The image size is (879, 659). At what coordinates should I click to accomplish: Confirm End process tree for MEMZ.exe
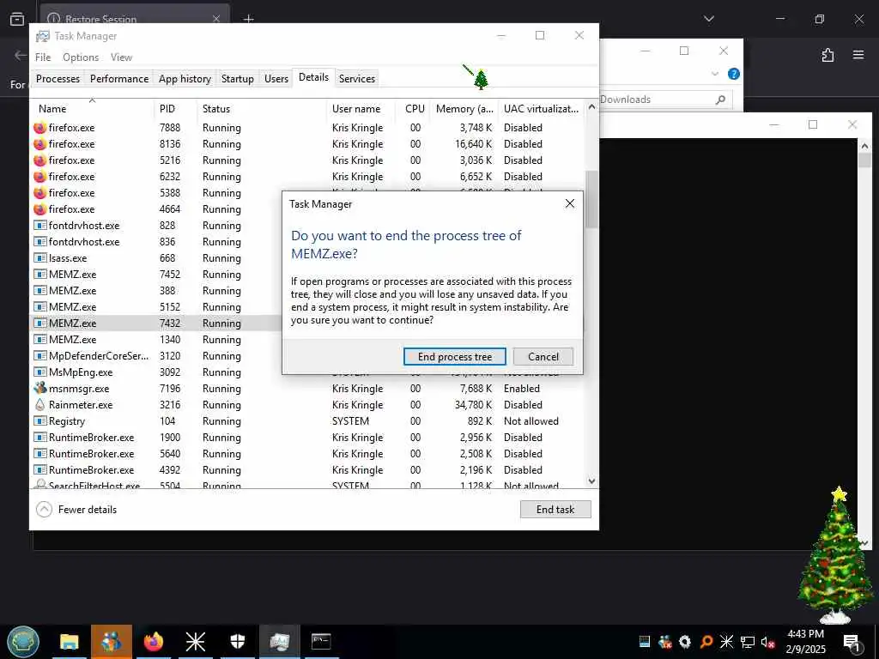coord(455,357)
